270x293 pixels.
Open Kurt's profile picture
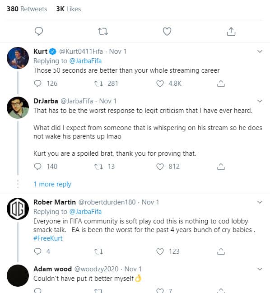tap(18, 58)
